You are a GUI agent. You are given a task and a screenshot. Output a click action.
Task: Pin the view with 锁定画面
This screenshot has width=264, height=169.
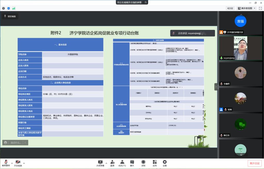pyautogui.click(x=10, y=16)
